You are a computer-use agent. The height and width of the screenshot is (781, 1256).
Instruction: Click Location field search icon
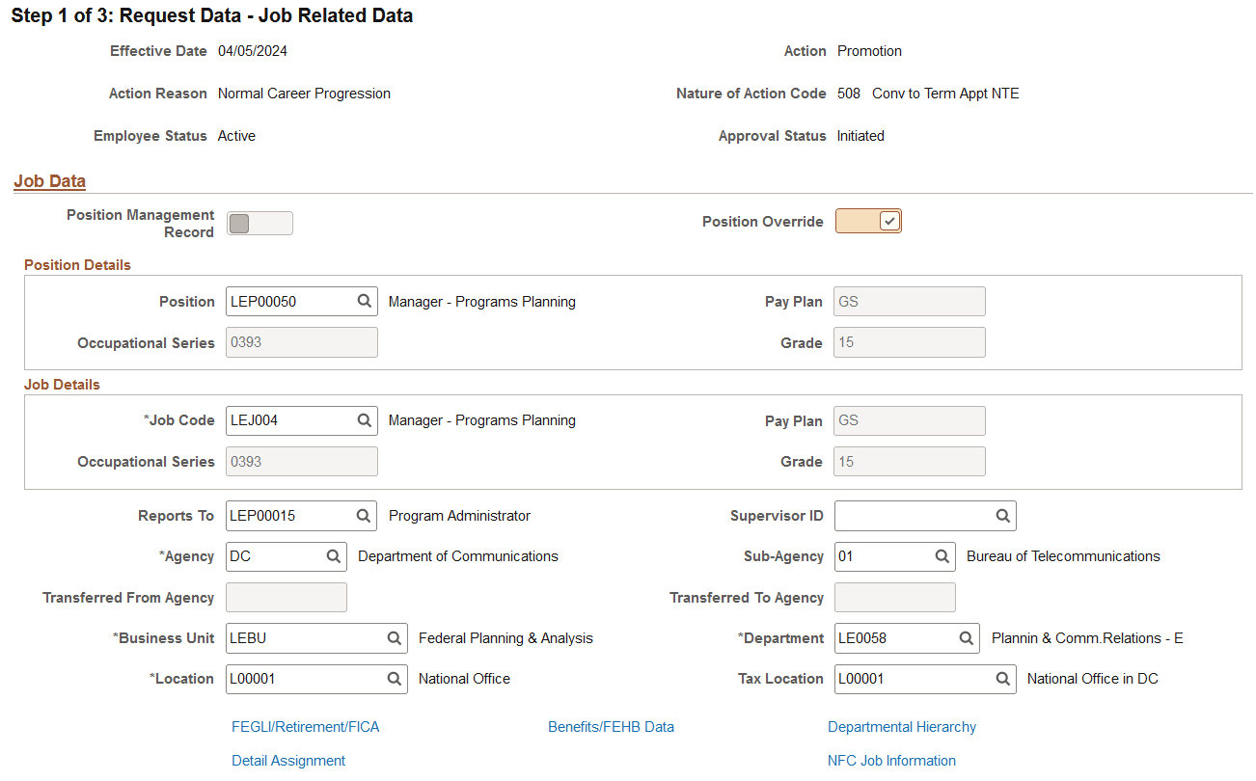[x=395, y=679]
